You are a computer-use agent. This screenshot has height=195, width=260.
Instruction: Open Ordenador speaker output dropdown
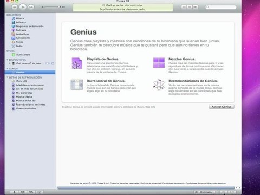click(x=206, y=192)
